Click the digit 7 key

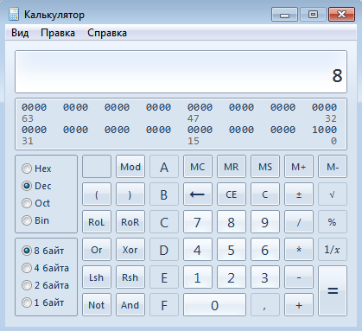click(198, 222)
